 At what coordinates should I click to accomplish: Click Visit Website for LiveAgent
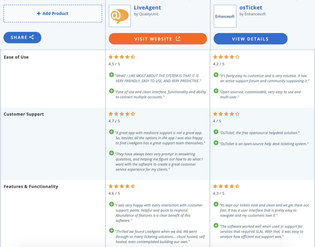(158, 39)
